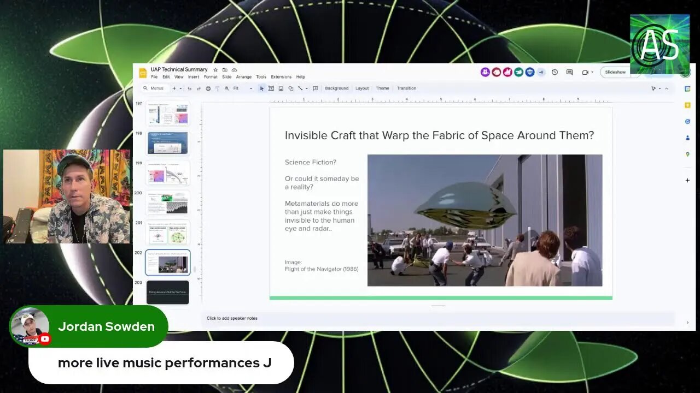This screenshot has height=393, width=700.
Task: Undo the last action
Action: [x=189, y=88]
